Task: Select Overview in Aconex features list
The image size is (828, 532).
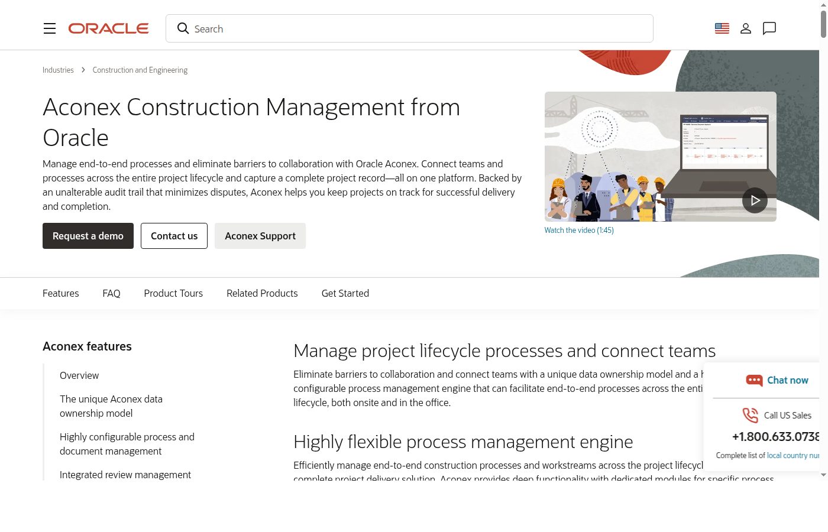Action: (x=79, y=375)
